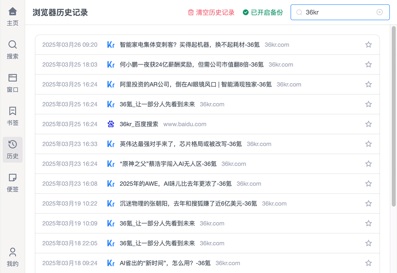This screenshot has width=397, height=273.
Task: Click the Kr favicon of 2025年的AWE row
Action: pos(111,184)
